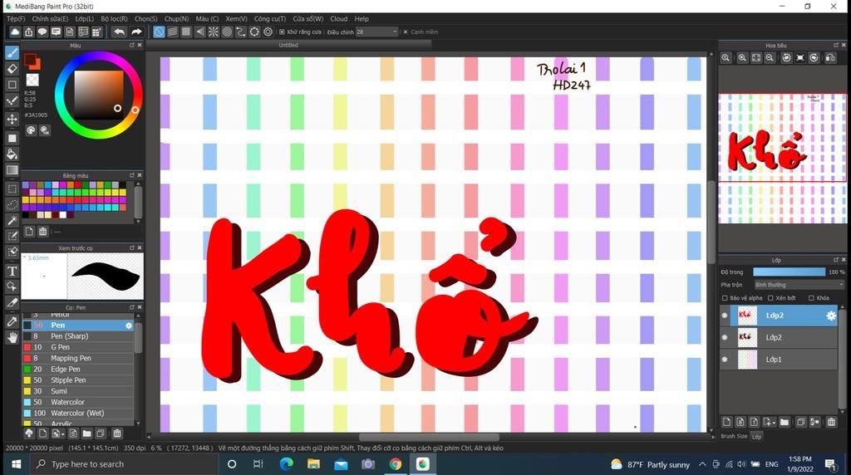Image resolution: width=851 pixels, height=475 pixels.
Task: Select the Eyedropper tool
Action: pos(12,321)
